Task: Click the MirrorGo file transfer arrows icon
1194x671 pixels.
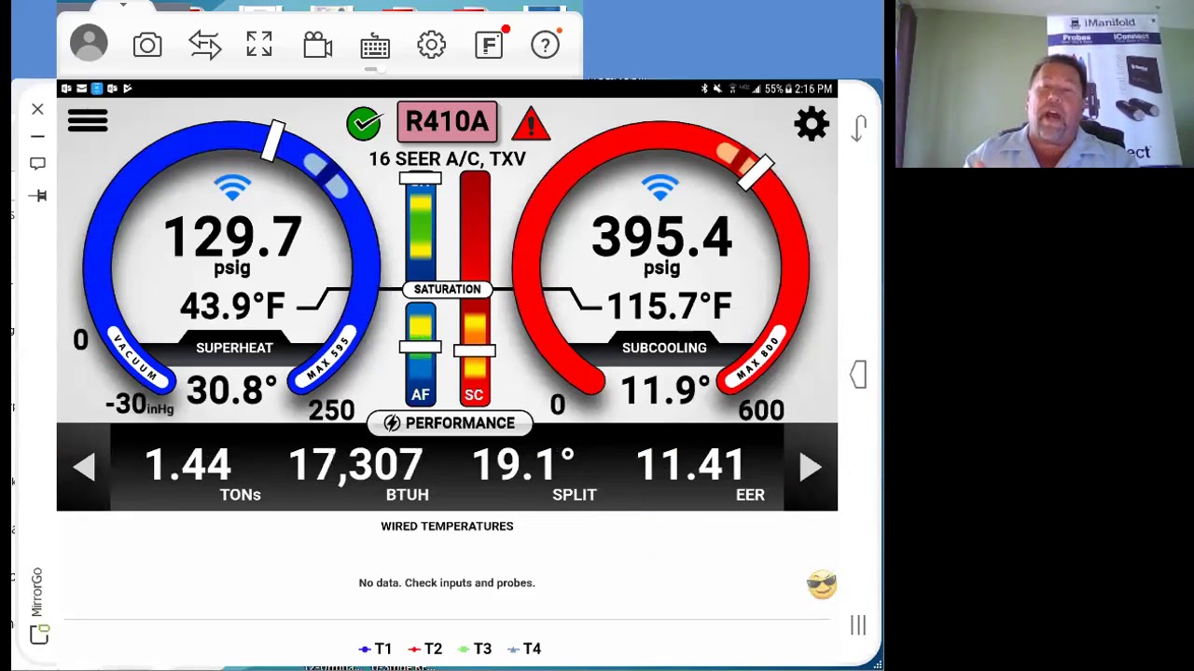Action: pyautogui.click(x=204, y=45)
